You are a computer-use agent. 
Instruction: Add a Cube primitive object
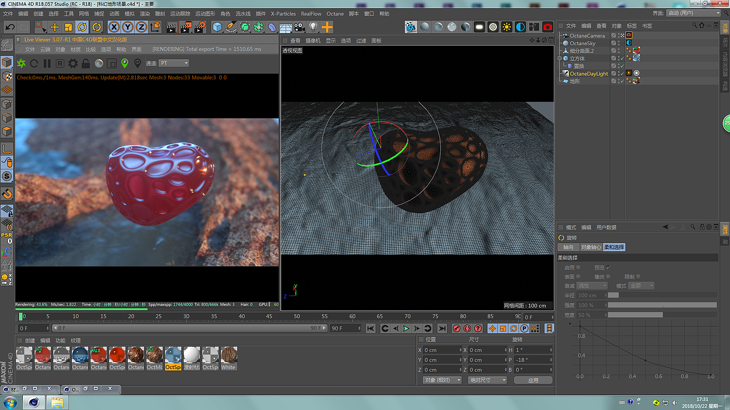217,27
